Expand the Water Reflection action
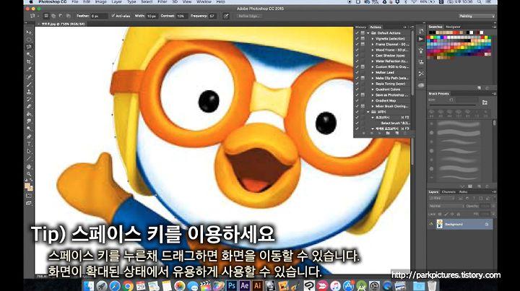This screenshot has height=291, width=520. pos(373,61)
